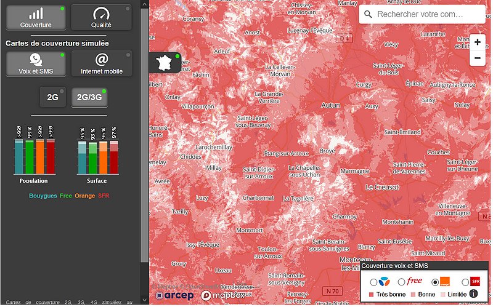Select the 2G/3G technology button
This screenshot has width=493, height=307.
(89, 97)
